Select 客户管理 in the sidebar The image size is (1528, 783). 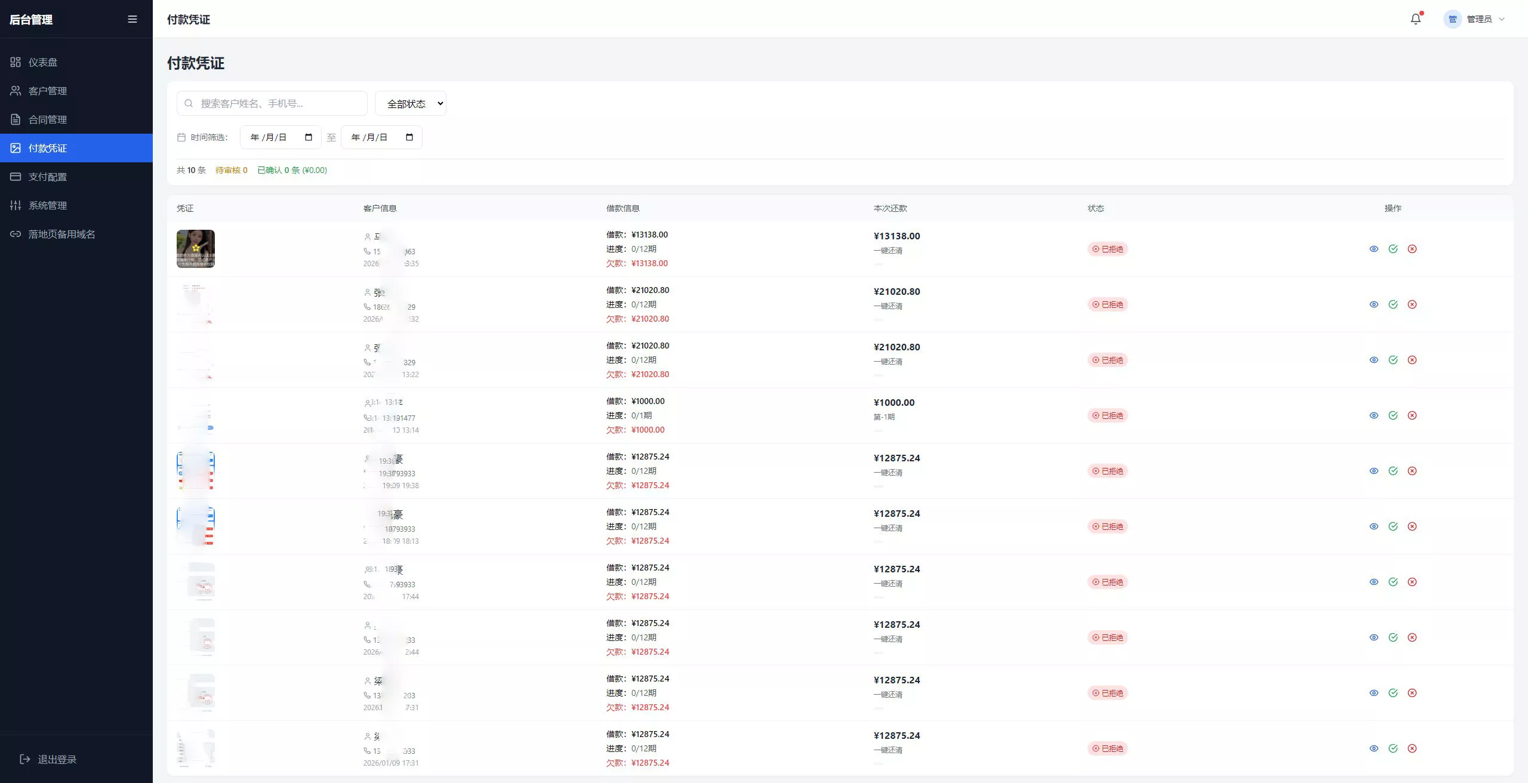click(x=48, y=90)
